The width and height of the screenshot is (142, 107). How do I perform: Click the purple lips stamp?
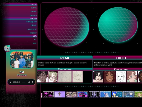[83, 94]
